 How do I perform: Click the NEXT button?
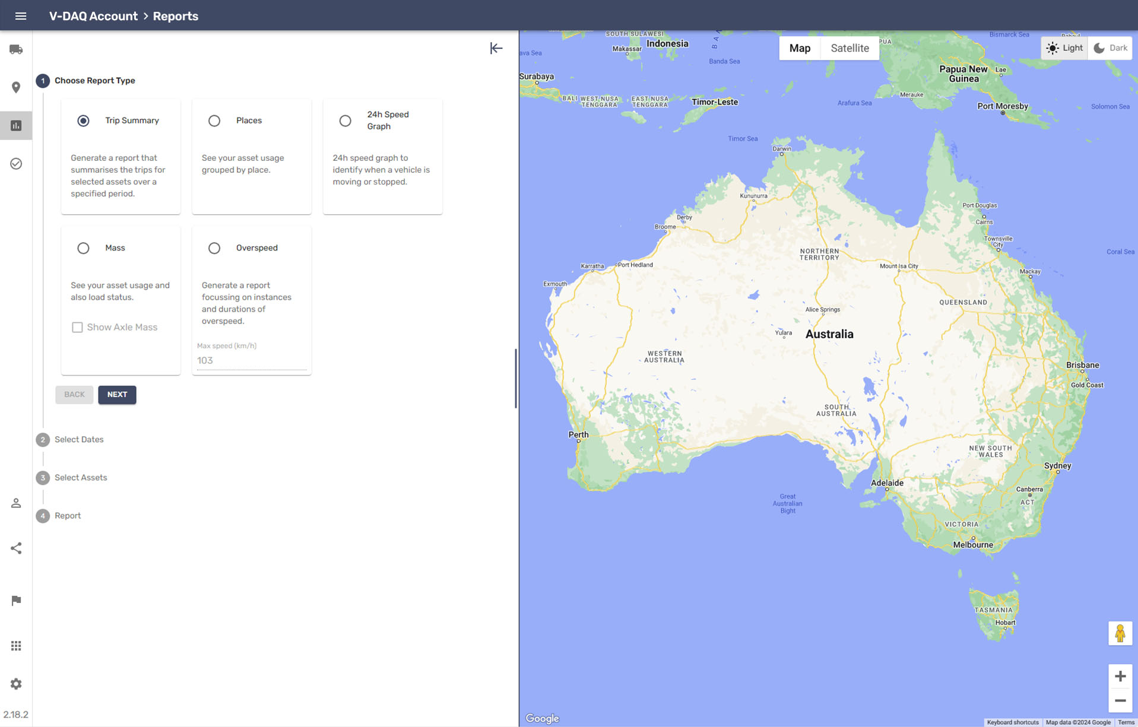point(117,395)
